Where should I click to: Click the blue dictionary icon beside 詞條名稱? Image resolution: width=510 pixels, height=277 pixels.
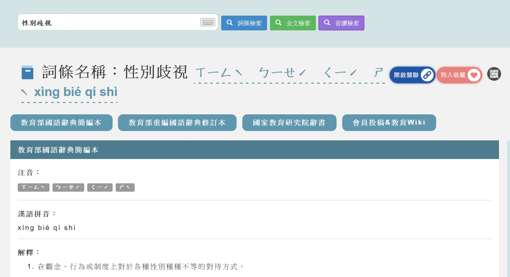[27, 72]
